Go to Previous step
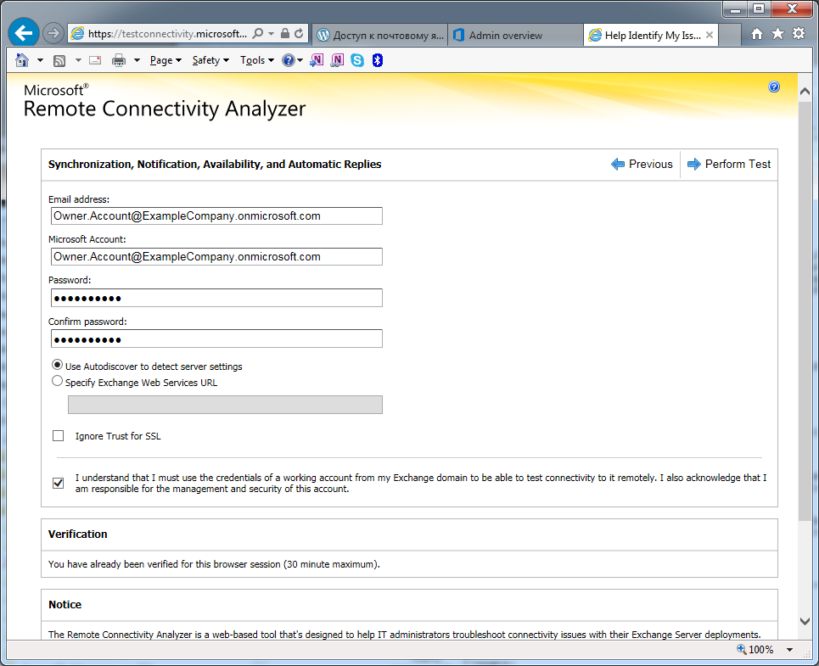This screenshot has height=666, width=819. tap(642, 165)
